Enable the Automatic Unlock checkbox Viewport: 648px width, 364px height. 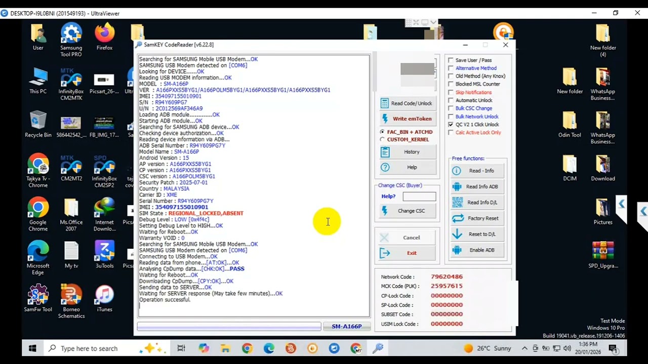coord(451,101)
